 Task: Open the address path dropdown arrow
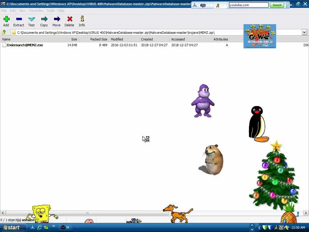[x=304, y=32]
